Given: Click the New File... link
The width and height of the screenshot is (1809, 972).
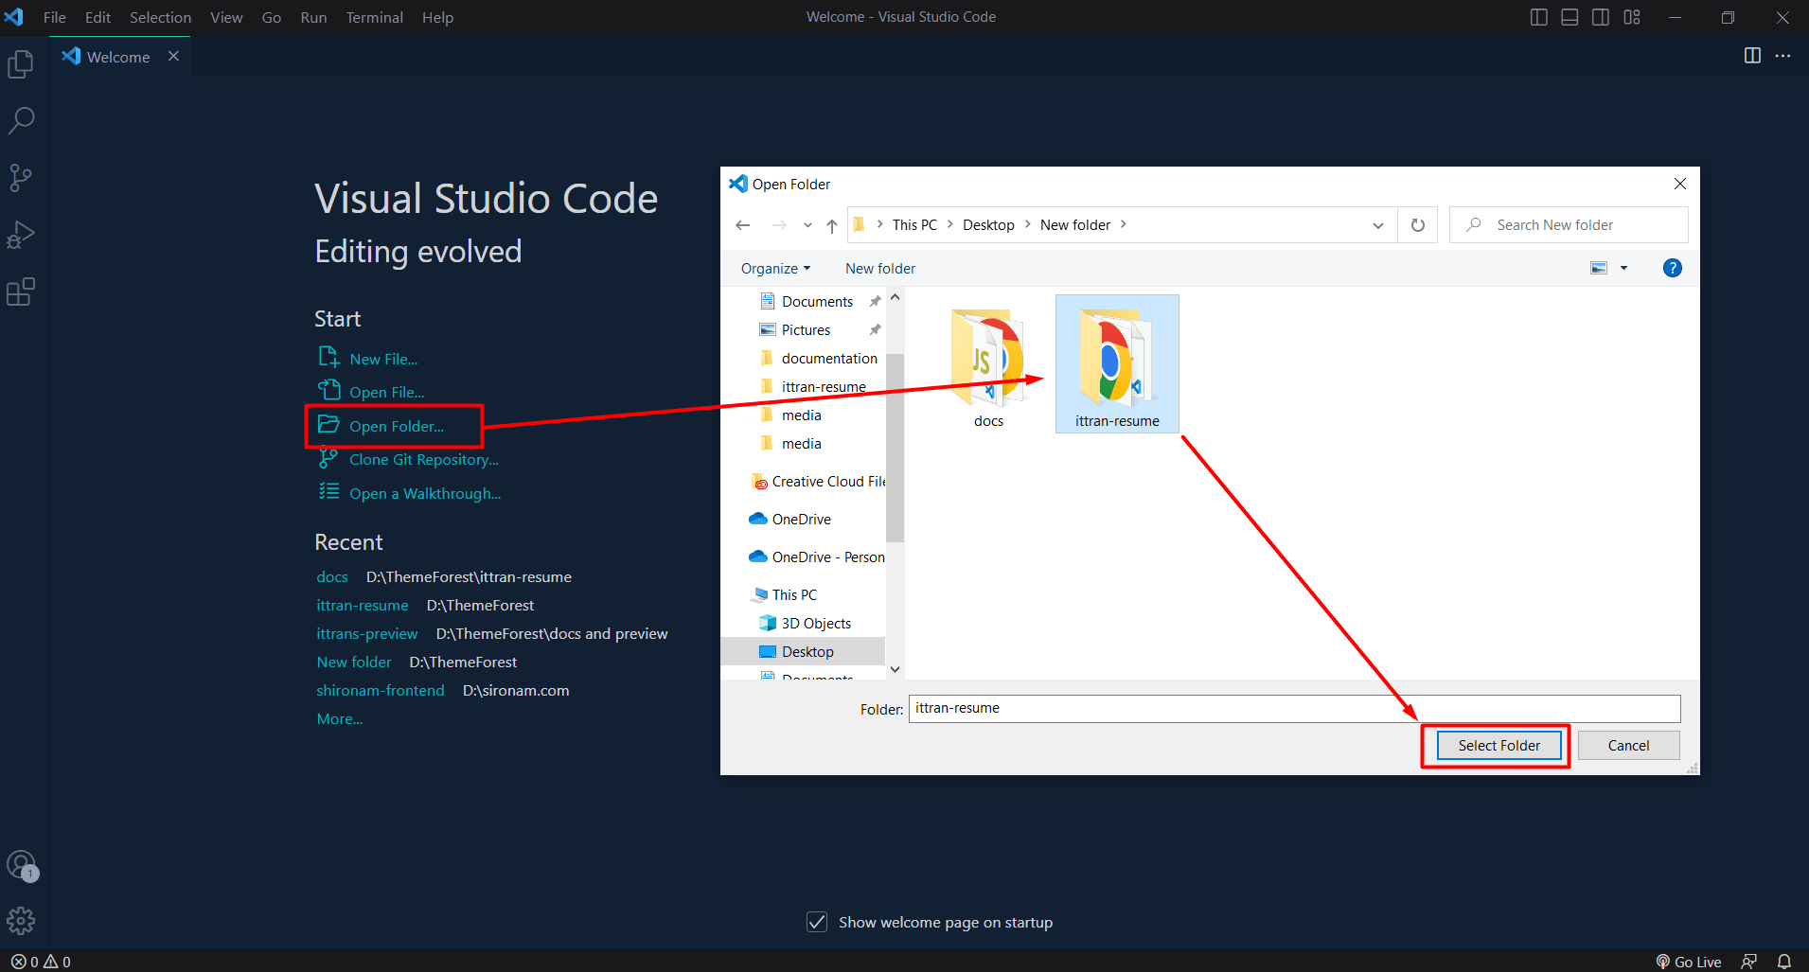Looking at the screenshot, I should pos(383,359).
